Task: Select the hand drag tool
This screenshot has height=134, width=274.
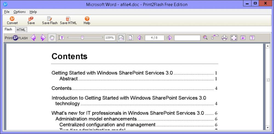Action: pyautogui.click(x=52, y=38)
